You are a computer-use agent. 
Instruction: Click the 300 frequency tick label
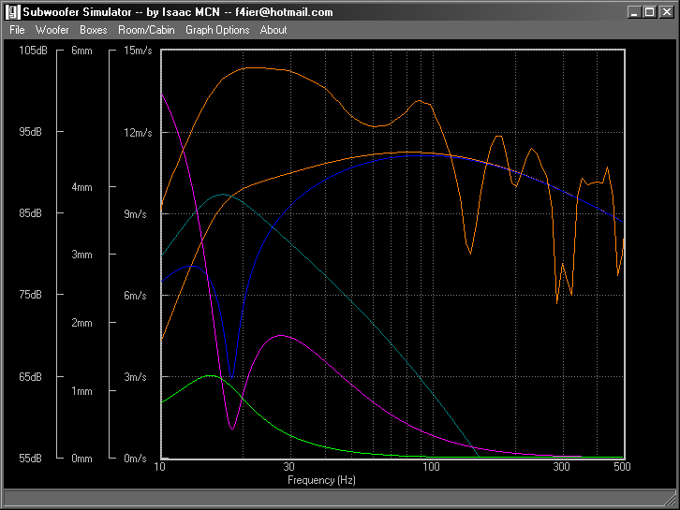pos(562,467)
